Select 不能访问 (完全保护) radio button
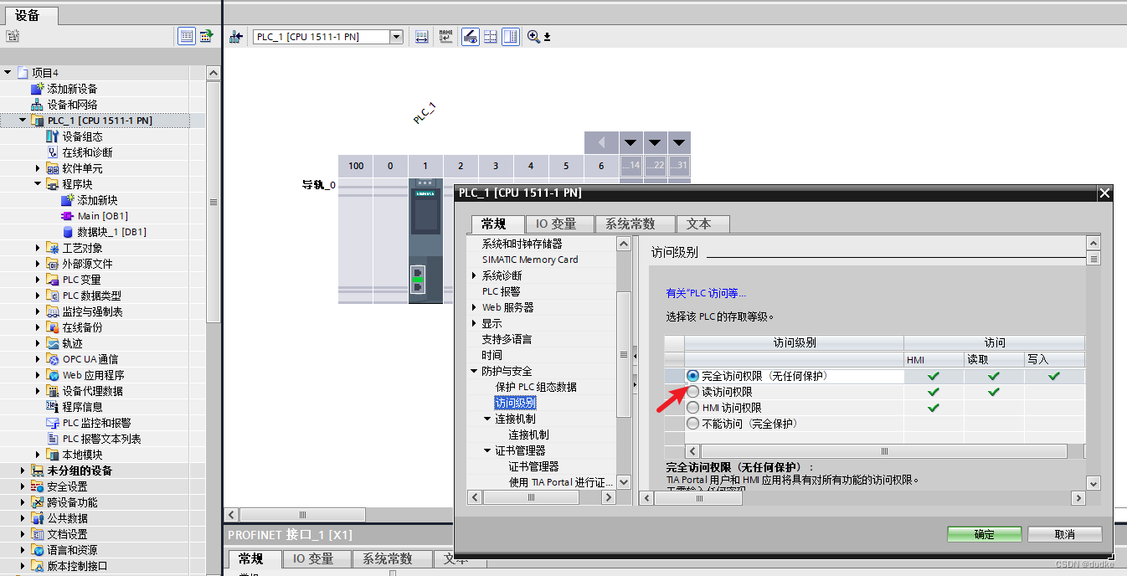1127x576 pixels. tap(692, 424)
